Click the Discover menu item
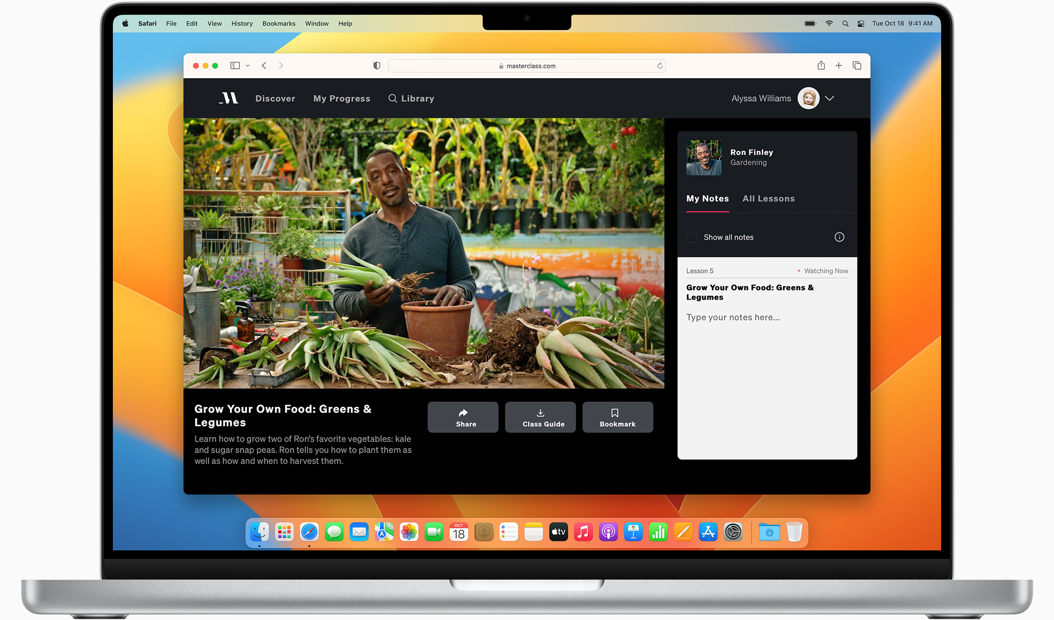 tap(275, 98)
